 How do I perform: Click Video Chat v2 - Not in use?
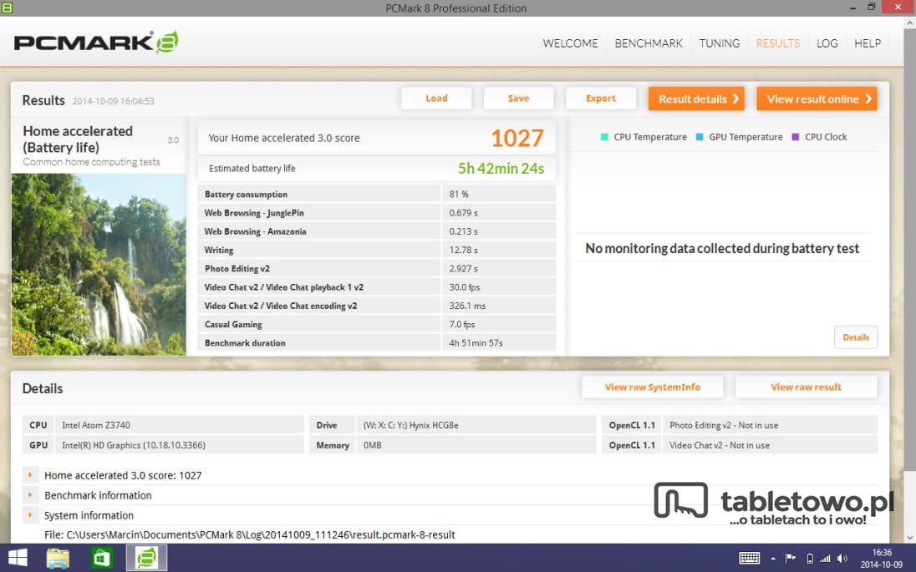coord(719,445)
